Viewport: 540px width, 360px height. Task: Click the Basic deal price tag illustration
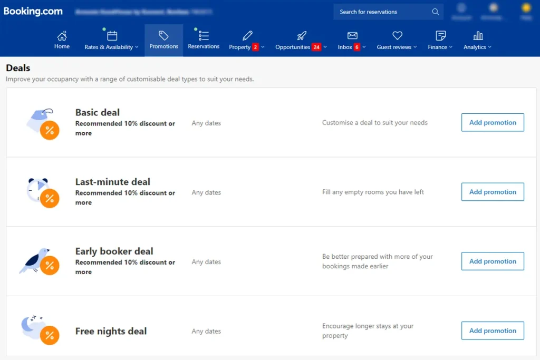click(43, 124)
